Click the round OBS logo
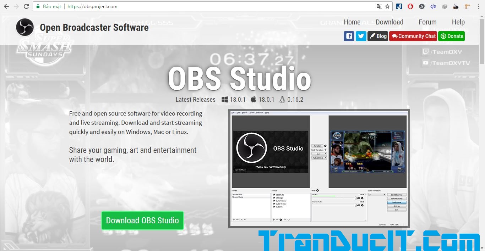Viewport: 485px width, 251px height. point(25,27)
